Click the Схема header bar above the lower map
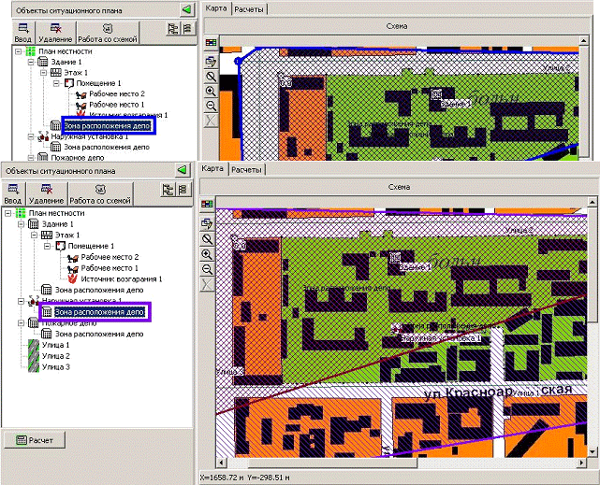This screenshot has height=485, width=600. [396, 187]
